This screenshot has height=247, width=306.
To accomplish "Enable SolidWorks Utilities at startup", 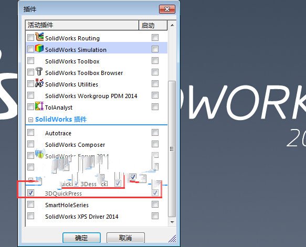I will point(155,83).
